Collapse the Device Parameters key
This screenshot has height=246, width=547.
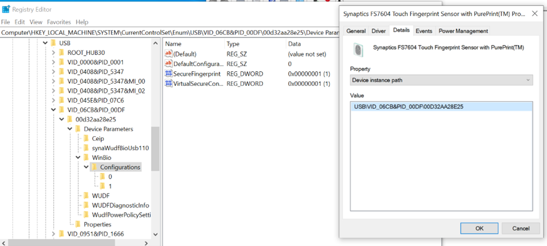pos(70,129)
